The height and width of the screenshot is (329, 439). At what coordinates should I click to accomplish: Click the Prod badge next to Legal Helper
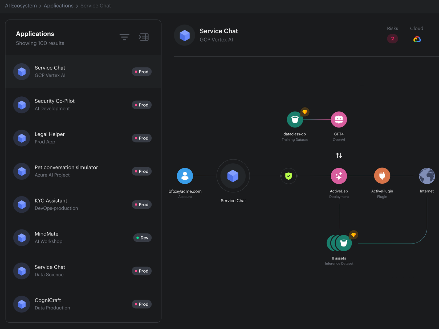(141, 138)
